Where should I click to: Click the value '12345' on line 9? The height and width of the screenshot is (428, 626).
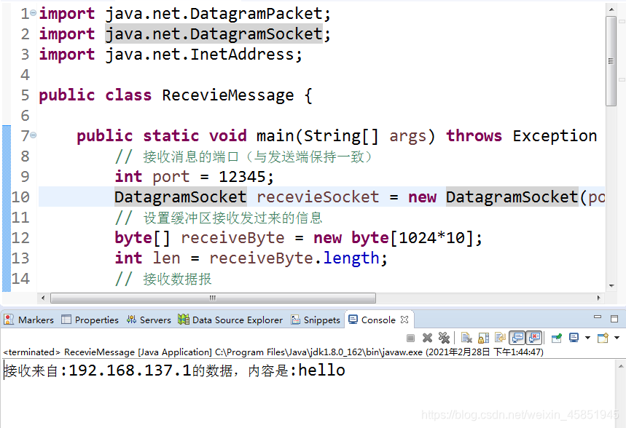click(242, 177)
